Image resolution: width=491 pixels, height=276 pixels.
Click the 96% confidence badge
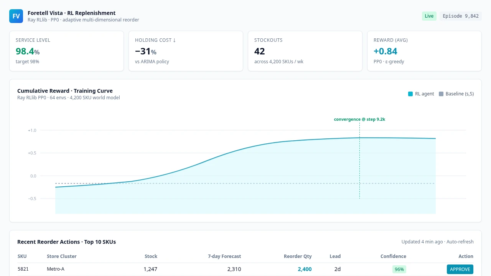tap(399, 269)
